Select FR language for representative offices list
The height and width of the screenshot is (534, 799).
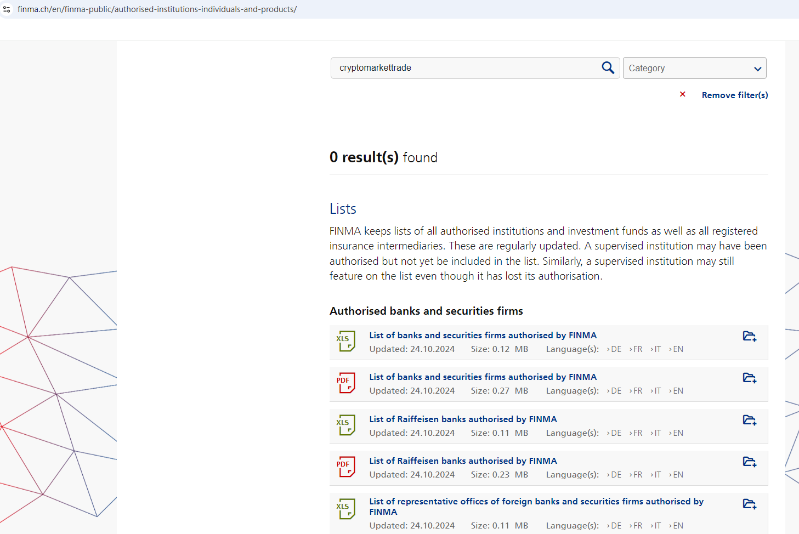point(636,526)
